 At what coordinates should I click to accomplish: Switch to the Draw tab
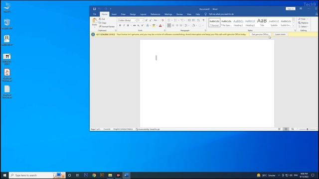123,14
